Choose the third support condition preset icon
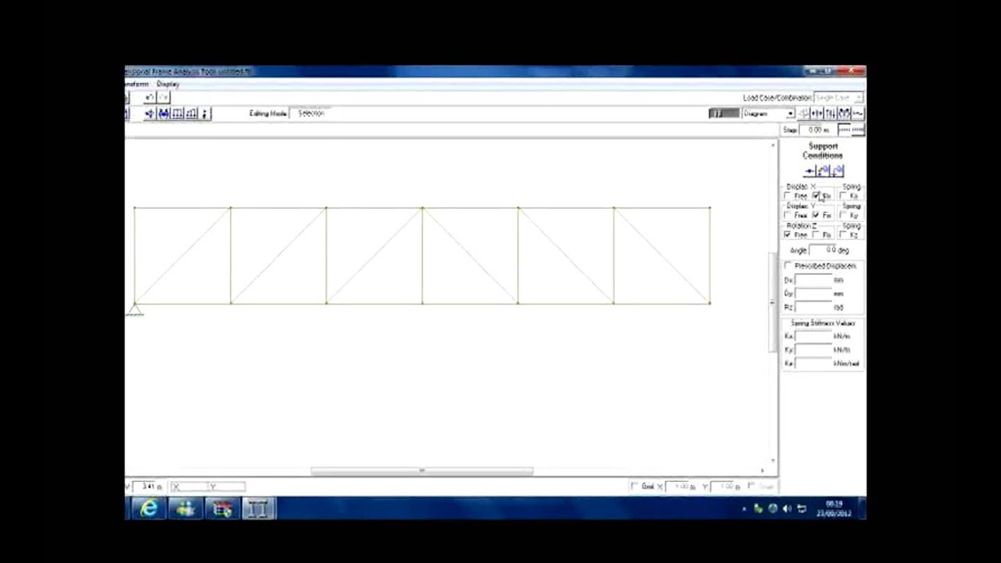Image resolution: width=1001 pixels, height=563 pixels. click(838, 171)
